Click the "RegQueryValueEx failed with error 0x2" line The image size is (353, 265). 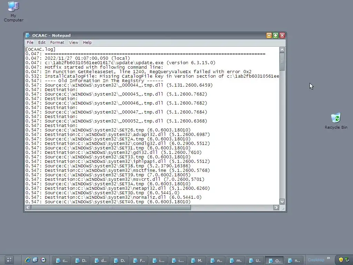139,72
